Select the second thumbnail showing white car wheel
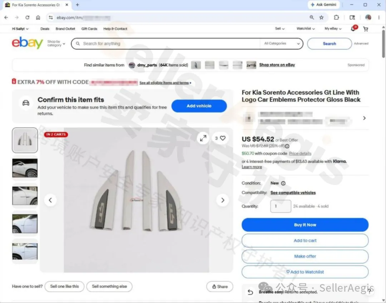The width and height of the screenshot is (386, 303). pos(25,168)
